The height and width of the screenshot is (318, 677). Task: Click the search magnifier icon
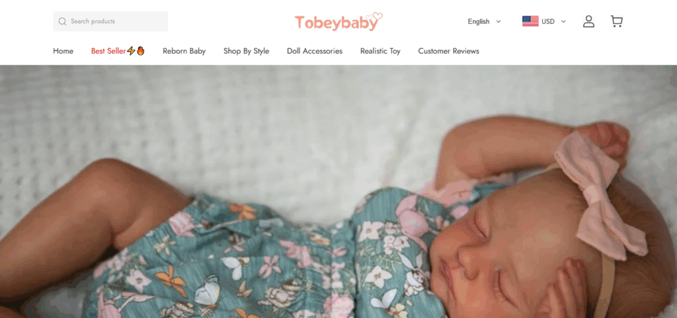coord(62,22)
